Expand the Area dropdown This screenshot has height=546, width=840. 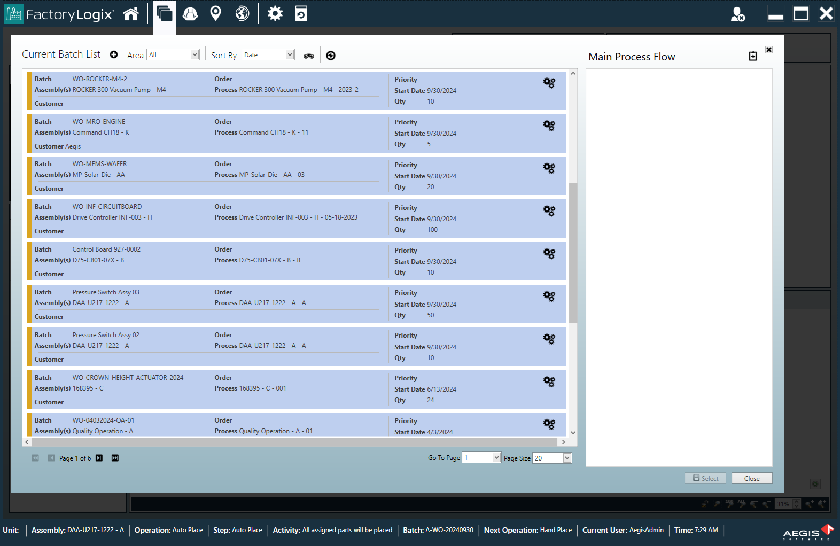[195, 54]
